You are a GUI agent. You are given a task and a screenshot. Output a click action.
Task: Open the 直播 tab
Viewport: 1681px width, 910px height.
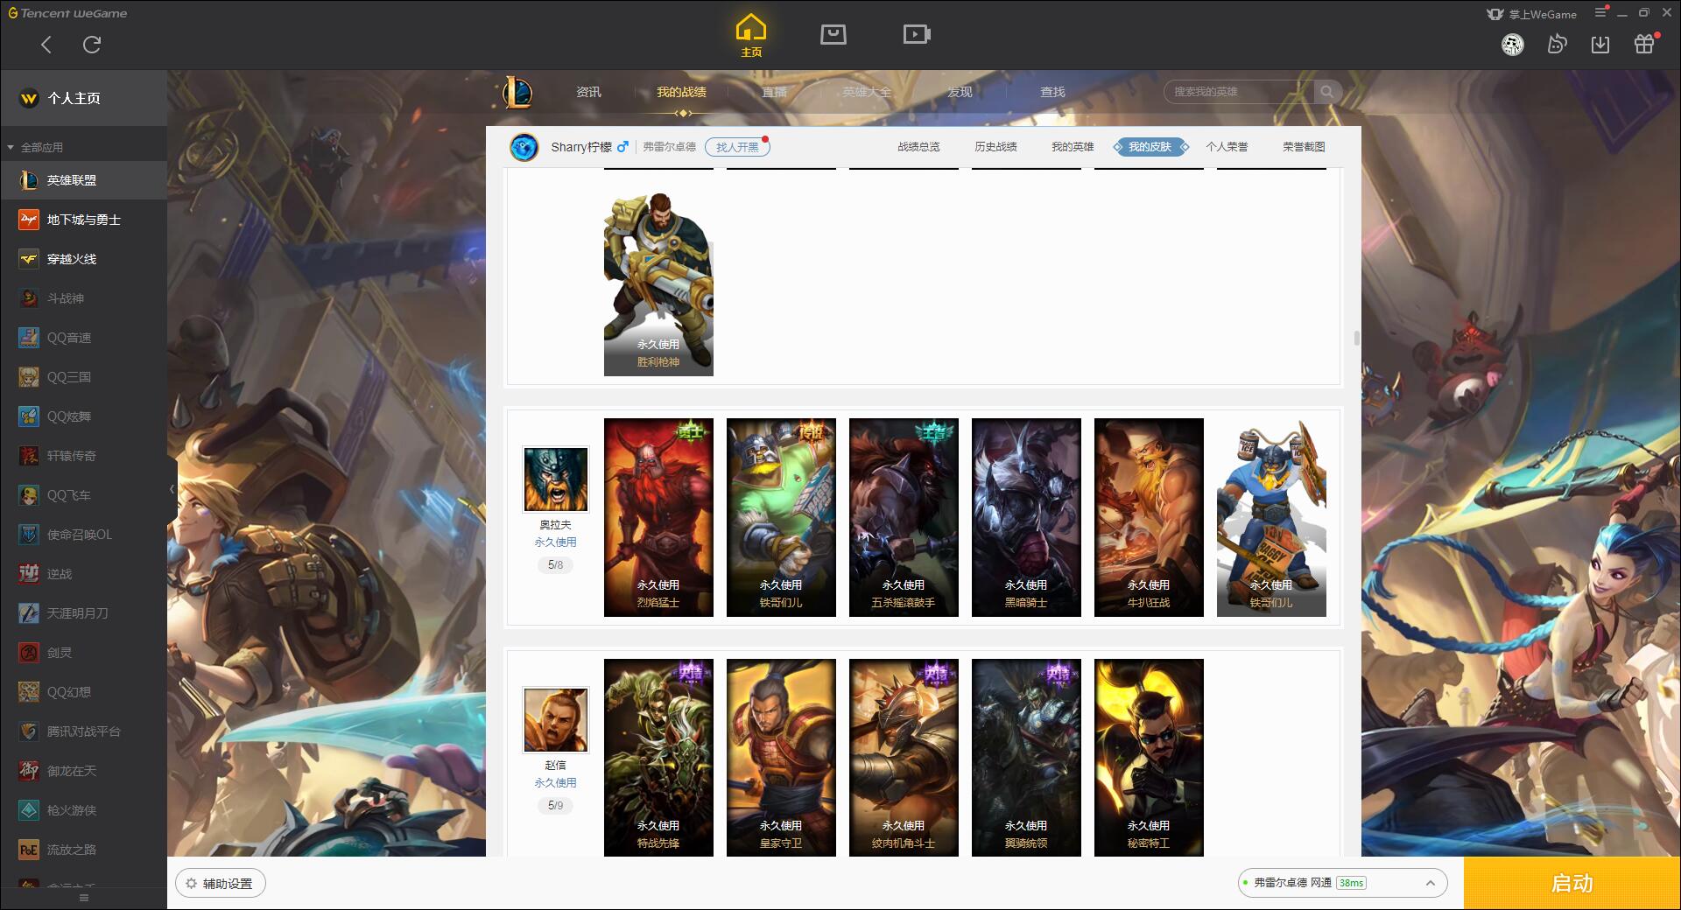click(774, 92)
